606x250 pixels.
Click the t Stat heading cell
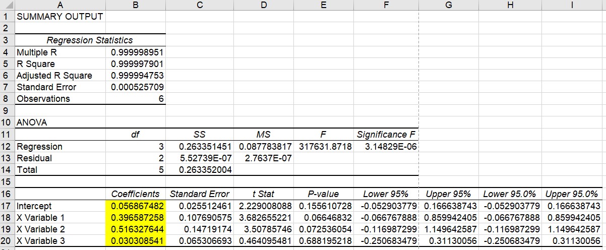click(264, 194)
